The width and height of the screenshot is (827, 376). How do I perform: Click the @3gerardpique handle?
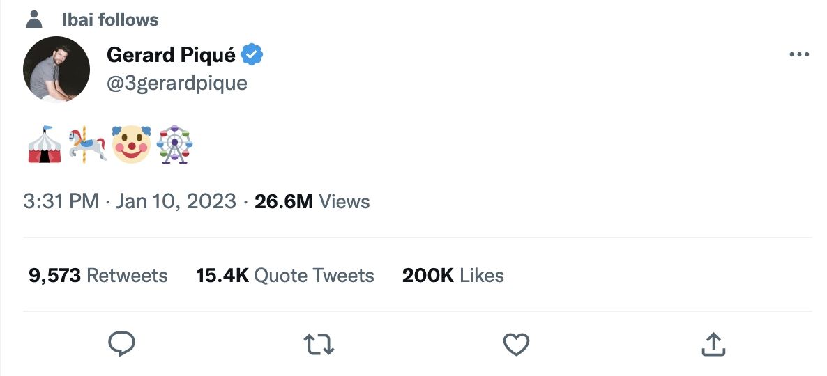click(176, 83)
